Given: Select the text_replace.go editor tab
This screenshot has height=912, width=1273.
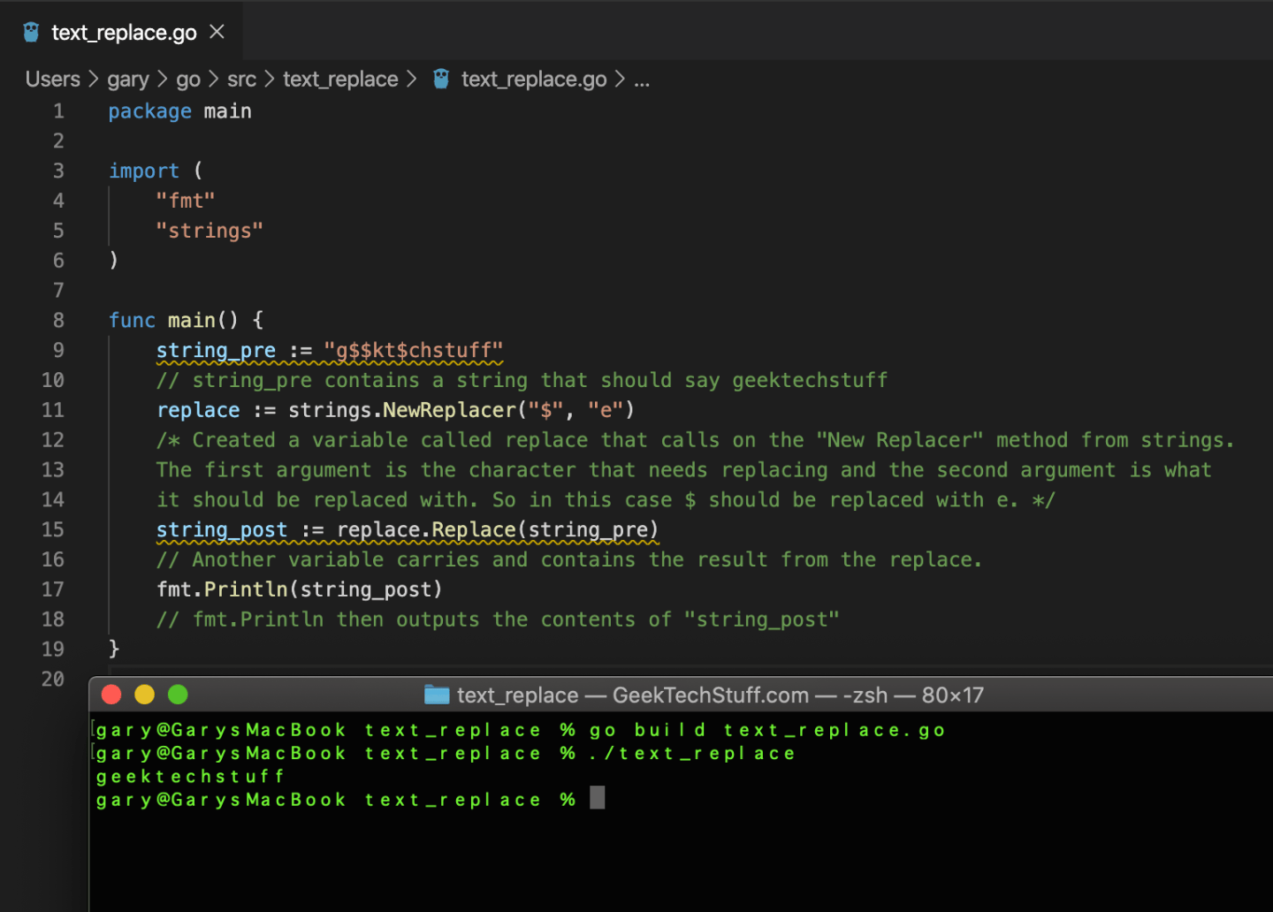Looking at the screenshot, I should click(121, 32).
